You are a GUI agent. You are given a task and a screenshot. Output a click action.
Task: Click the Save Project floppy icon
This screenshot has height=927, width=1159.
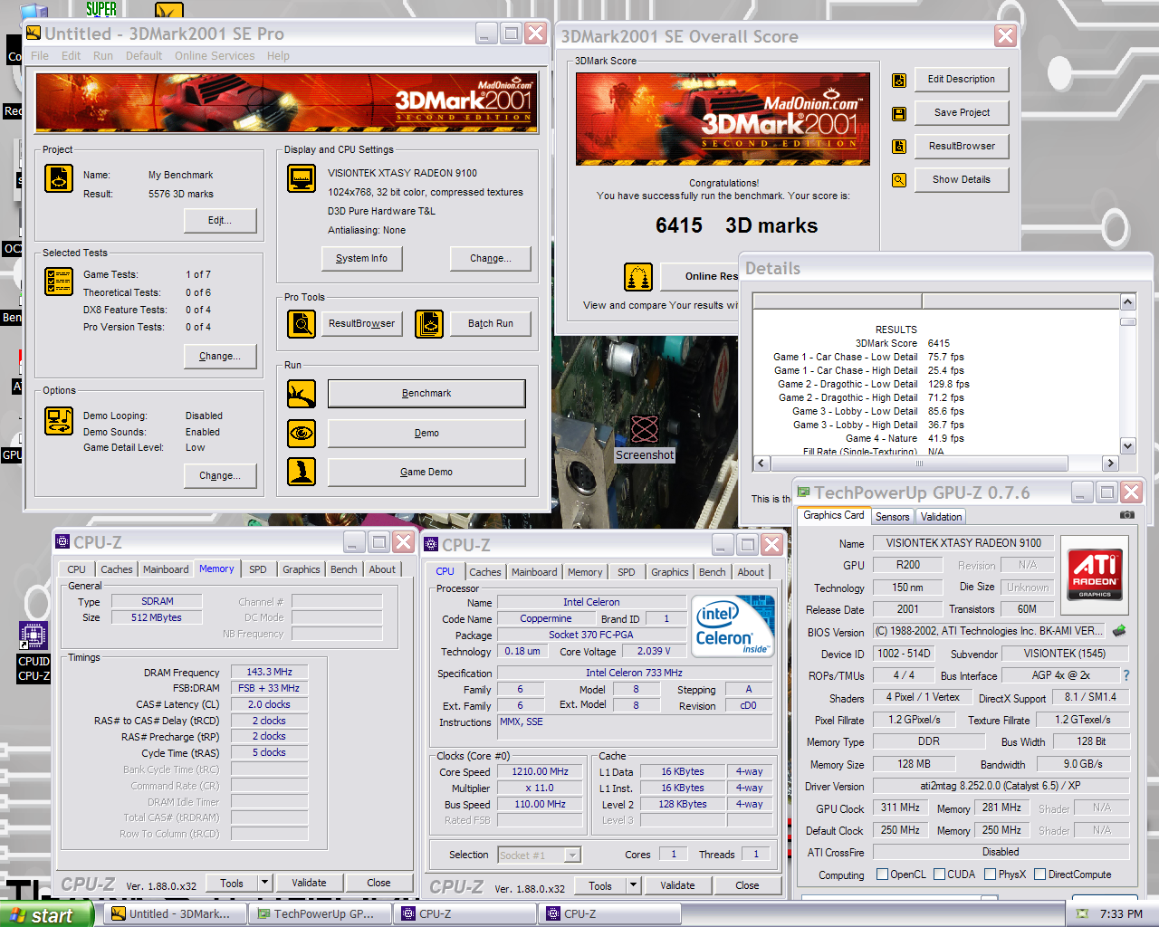pos(899,113)
